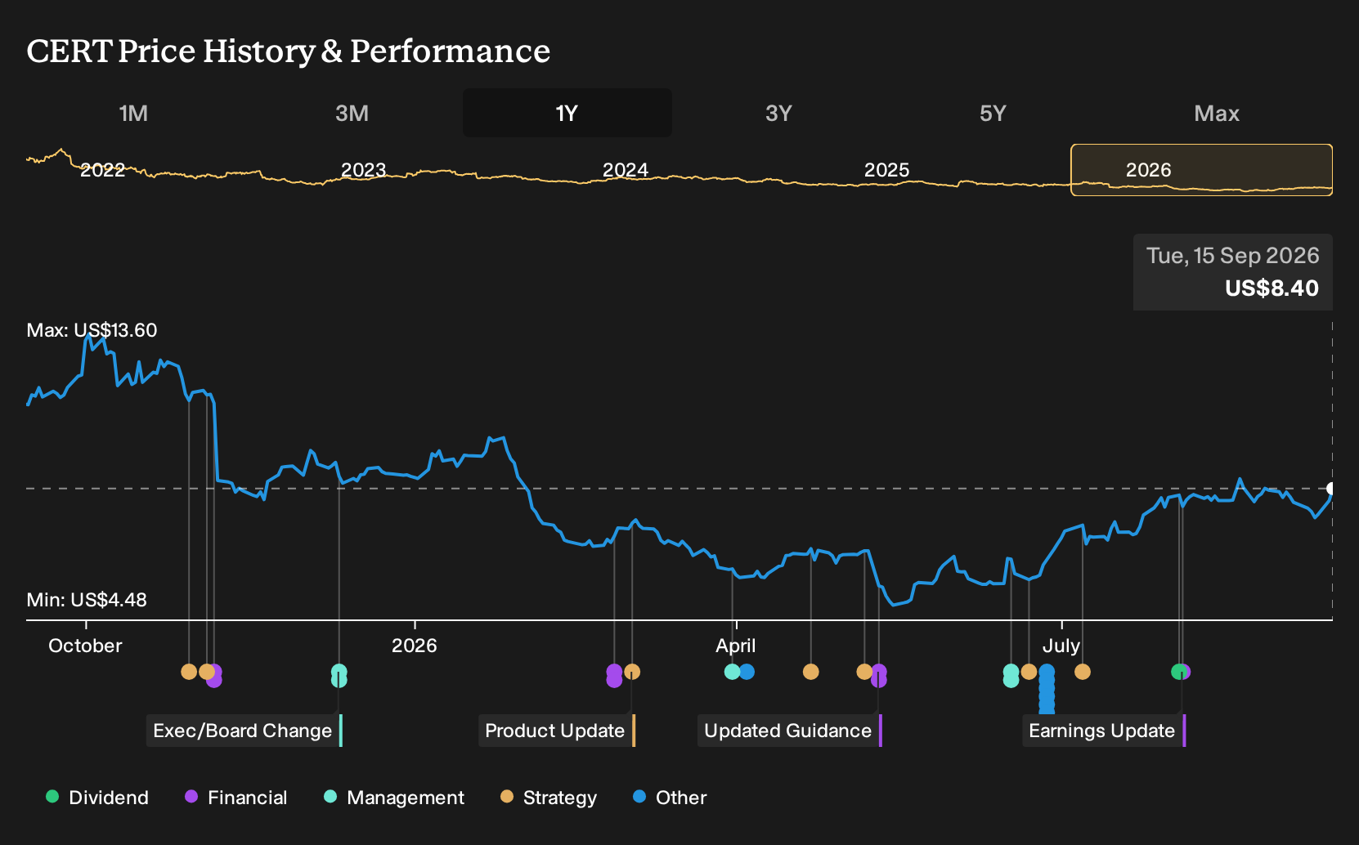Open the Updated Guidance event label

789,731
